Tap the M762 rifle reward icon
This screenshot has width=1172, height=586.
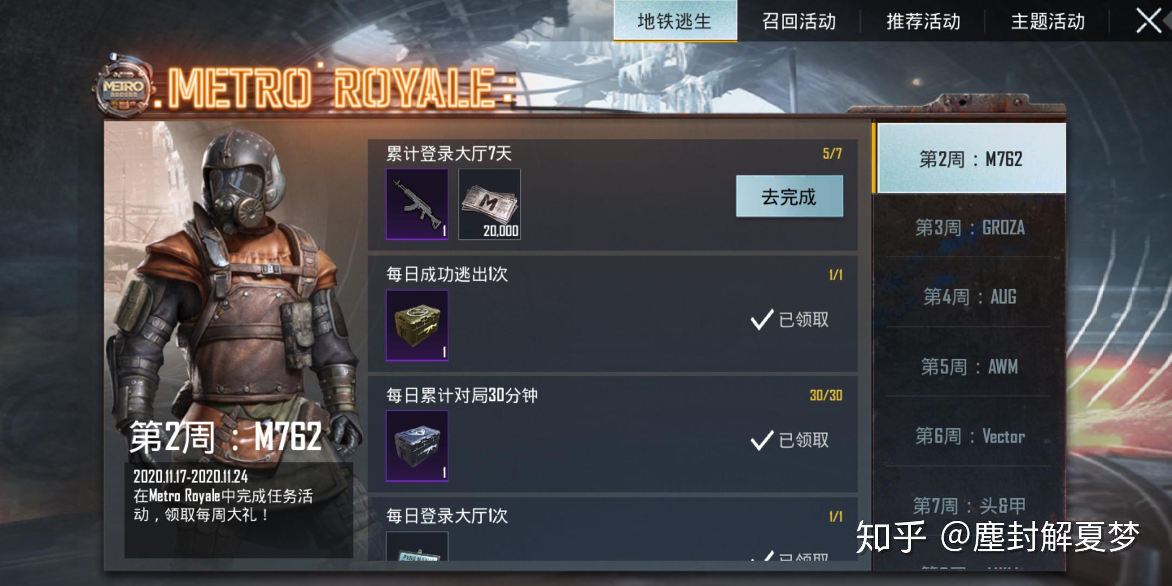(417, 204)
